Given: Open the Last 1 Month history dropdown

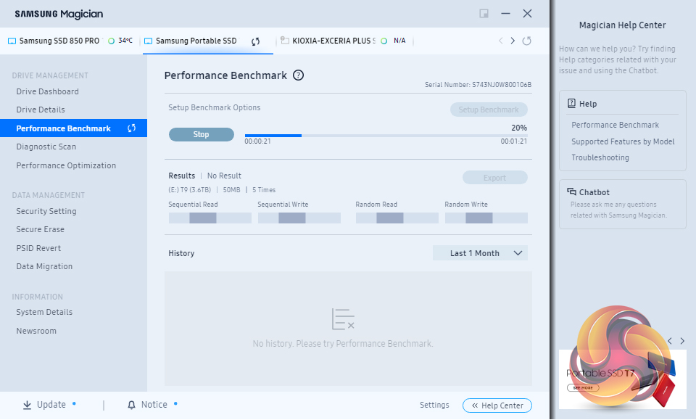Looking at the screenshot, I should click(x=480, y=253).
